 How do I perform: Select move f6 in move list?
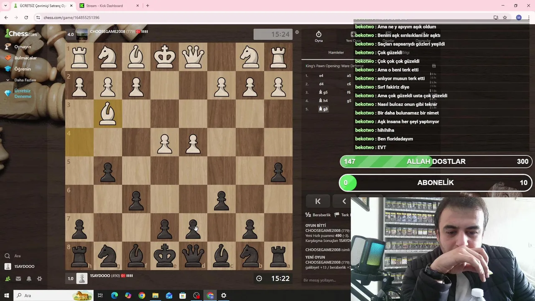[349, 92]
